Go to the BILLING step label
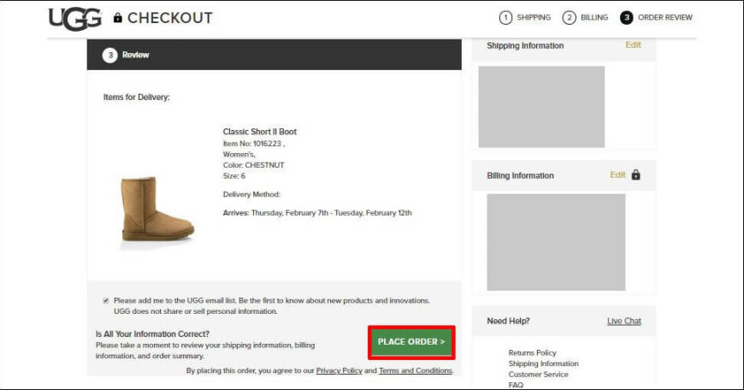Screen dimensions: 744x390 (594, 18)
